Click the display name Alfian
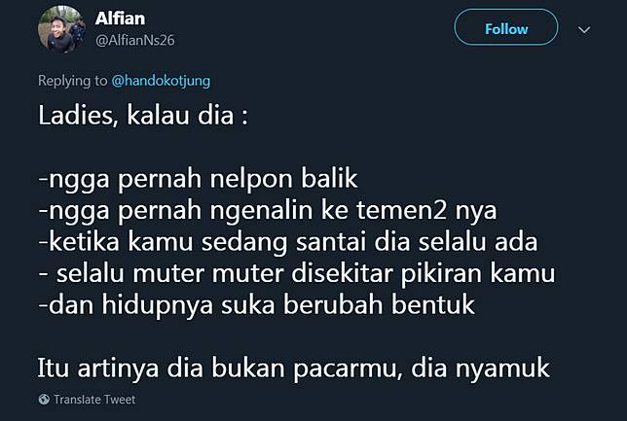The image size is (627, 421). (x=120, y=18)
